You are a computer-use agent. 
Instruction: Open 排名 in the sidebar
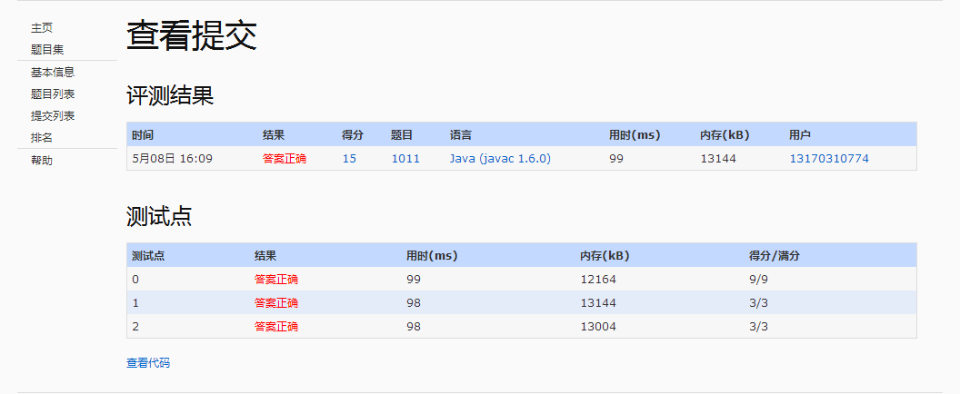42,138
